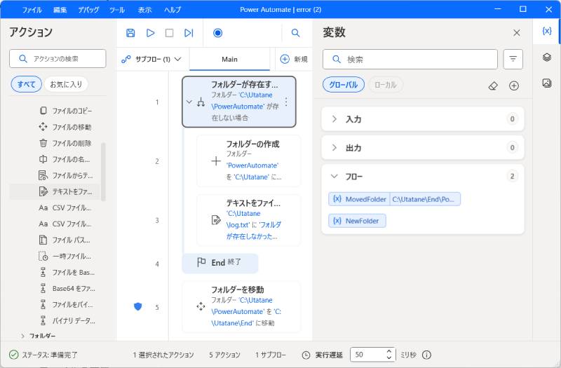Focus the アクションの検索 field

(x=58, y=59)
